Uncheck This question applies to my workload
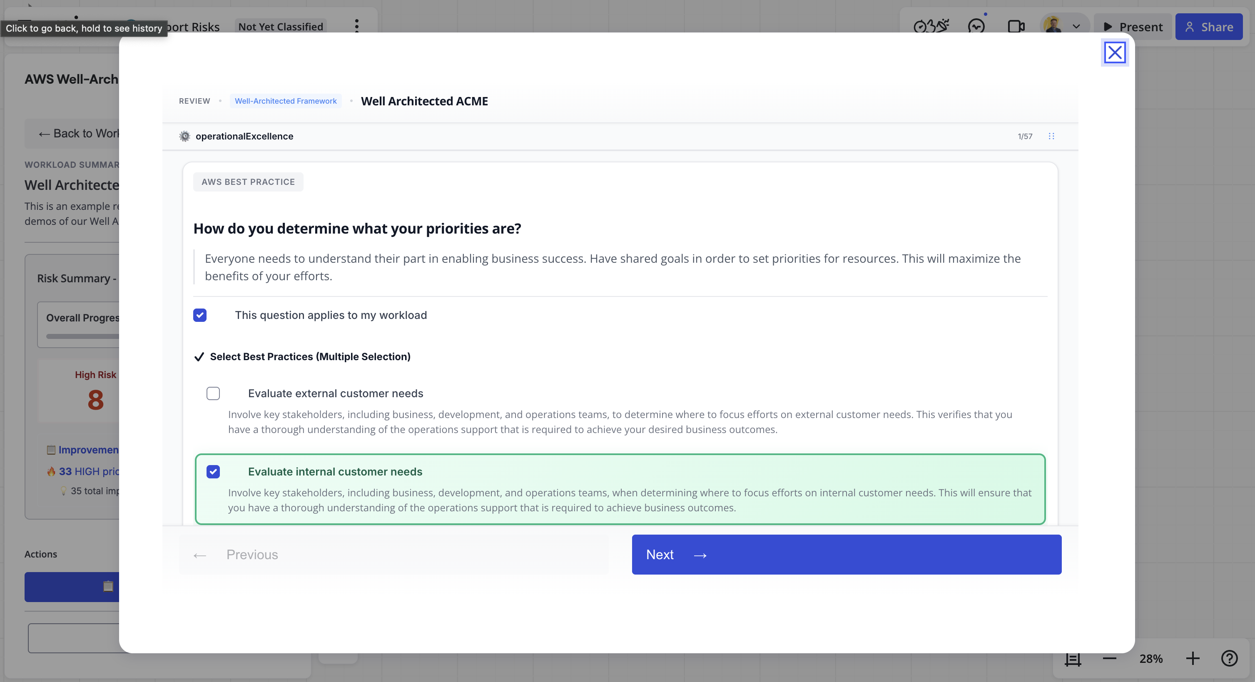This screenshot has height=682, width=1255. coord(200,315)
